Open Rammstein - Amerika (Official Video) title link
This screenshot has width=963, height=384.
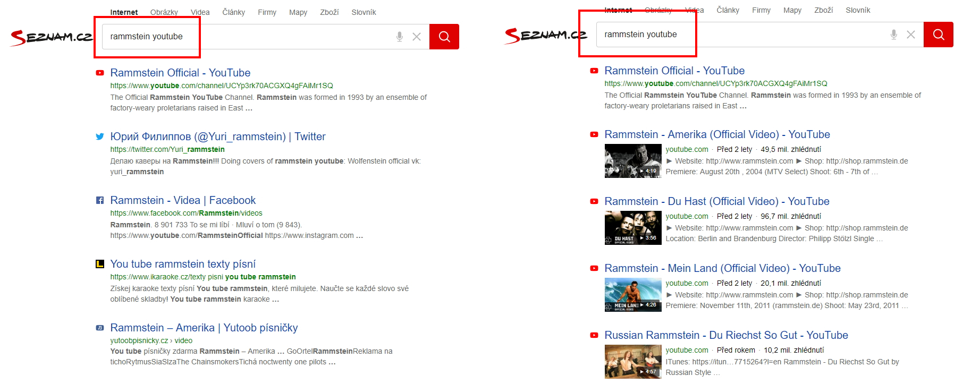tap(717, 134)
